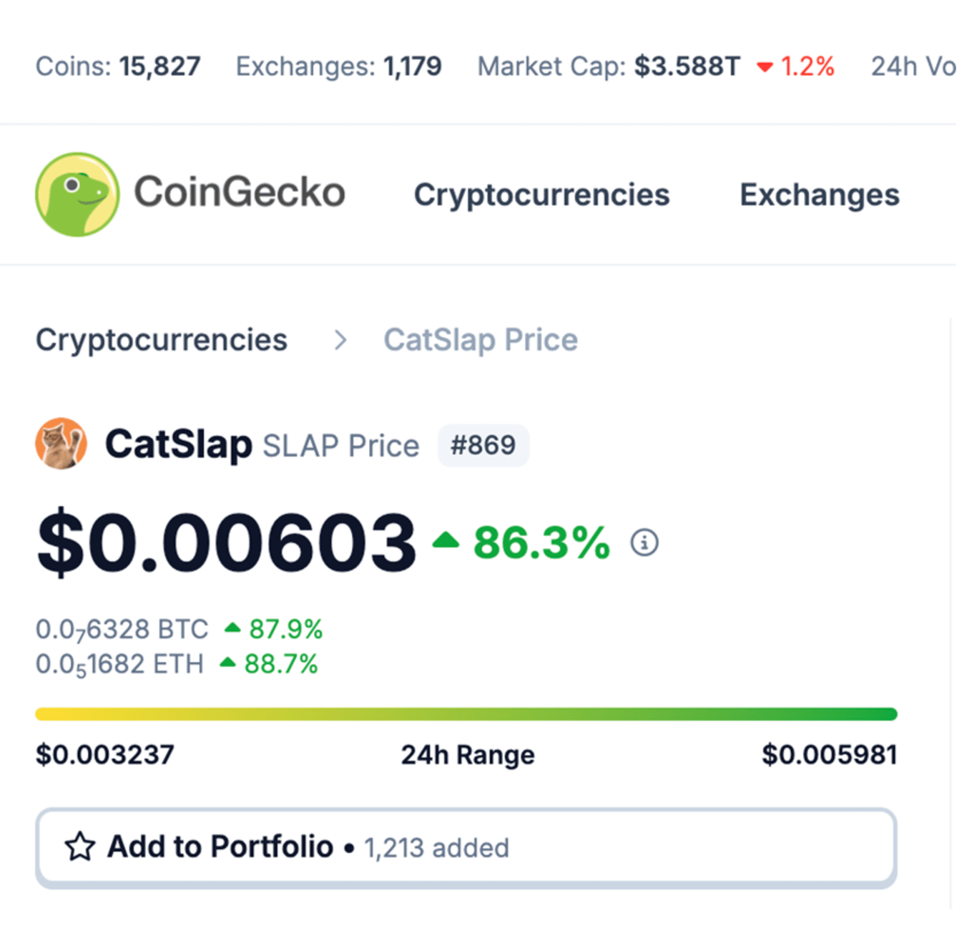
Task: Open the Exchanges navigation menu
Action: [x=820, y=195]
